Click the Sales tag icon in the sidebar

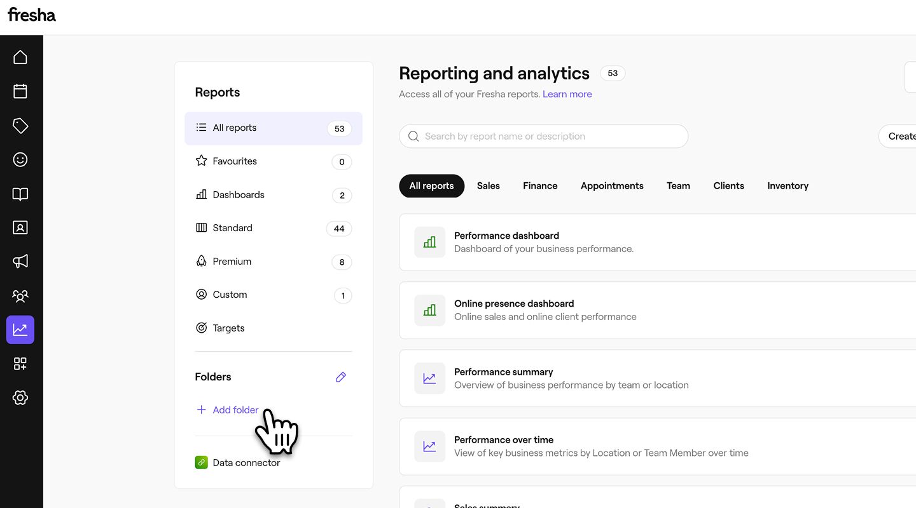pos(20,126)
